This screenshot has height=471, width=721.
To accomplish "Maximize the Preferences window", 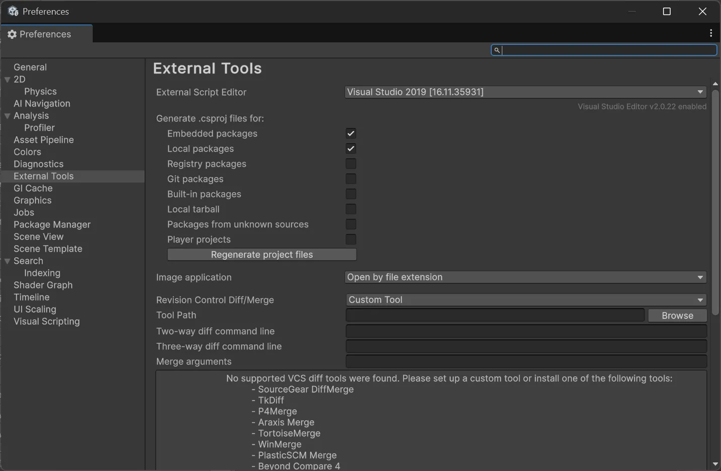I will [x=667, y=11].
